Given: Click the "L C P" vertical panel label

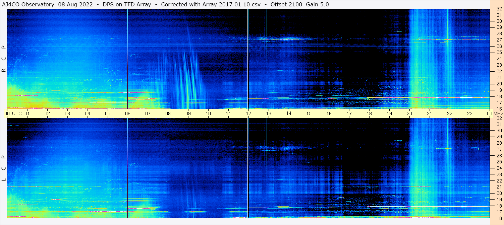Looking at the screenshot, I should pos(4,168).
